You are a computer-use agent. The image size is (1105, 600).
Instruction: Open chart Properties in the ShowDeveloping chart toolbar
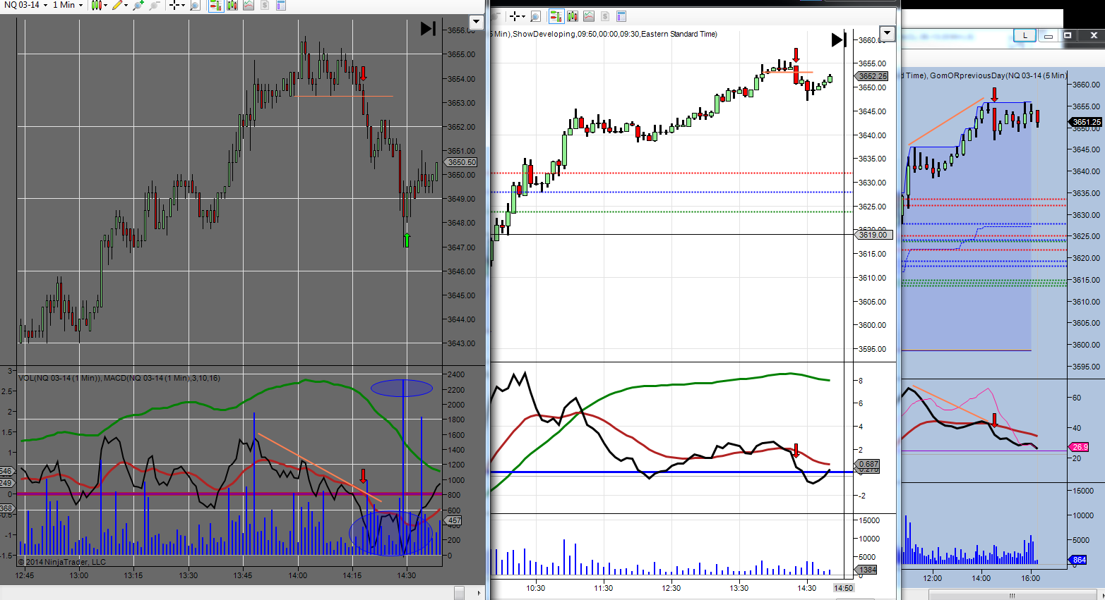(621, 16)
